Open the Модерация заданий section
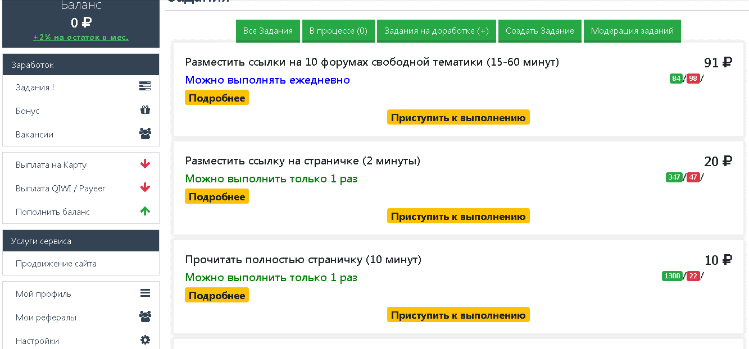The image size is (749, 349). point(632,31)
